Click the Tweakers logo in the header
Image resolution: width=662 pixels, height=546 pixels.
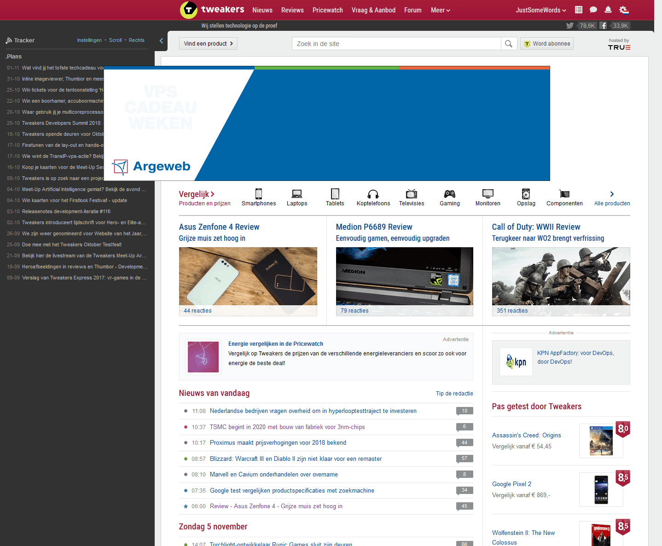coord(212,10)
